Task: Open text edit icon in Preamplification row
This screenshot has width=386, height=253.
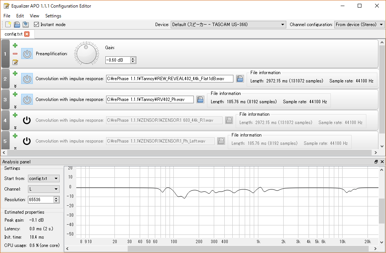Action: click(x=15, y=62)
